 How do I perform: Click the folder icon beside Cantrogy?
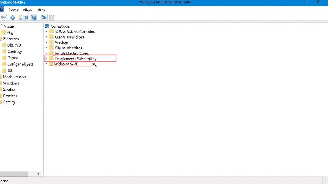[4, 51]
